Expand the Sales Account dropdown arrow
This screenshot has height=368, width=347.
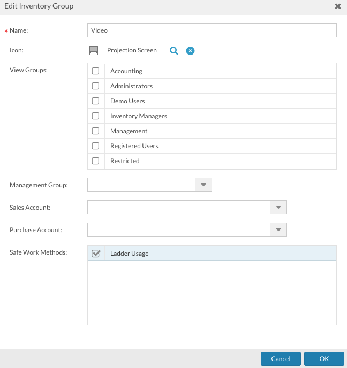[278, 208]
